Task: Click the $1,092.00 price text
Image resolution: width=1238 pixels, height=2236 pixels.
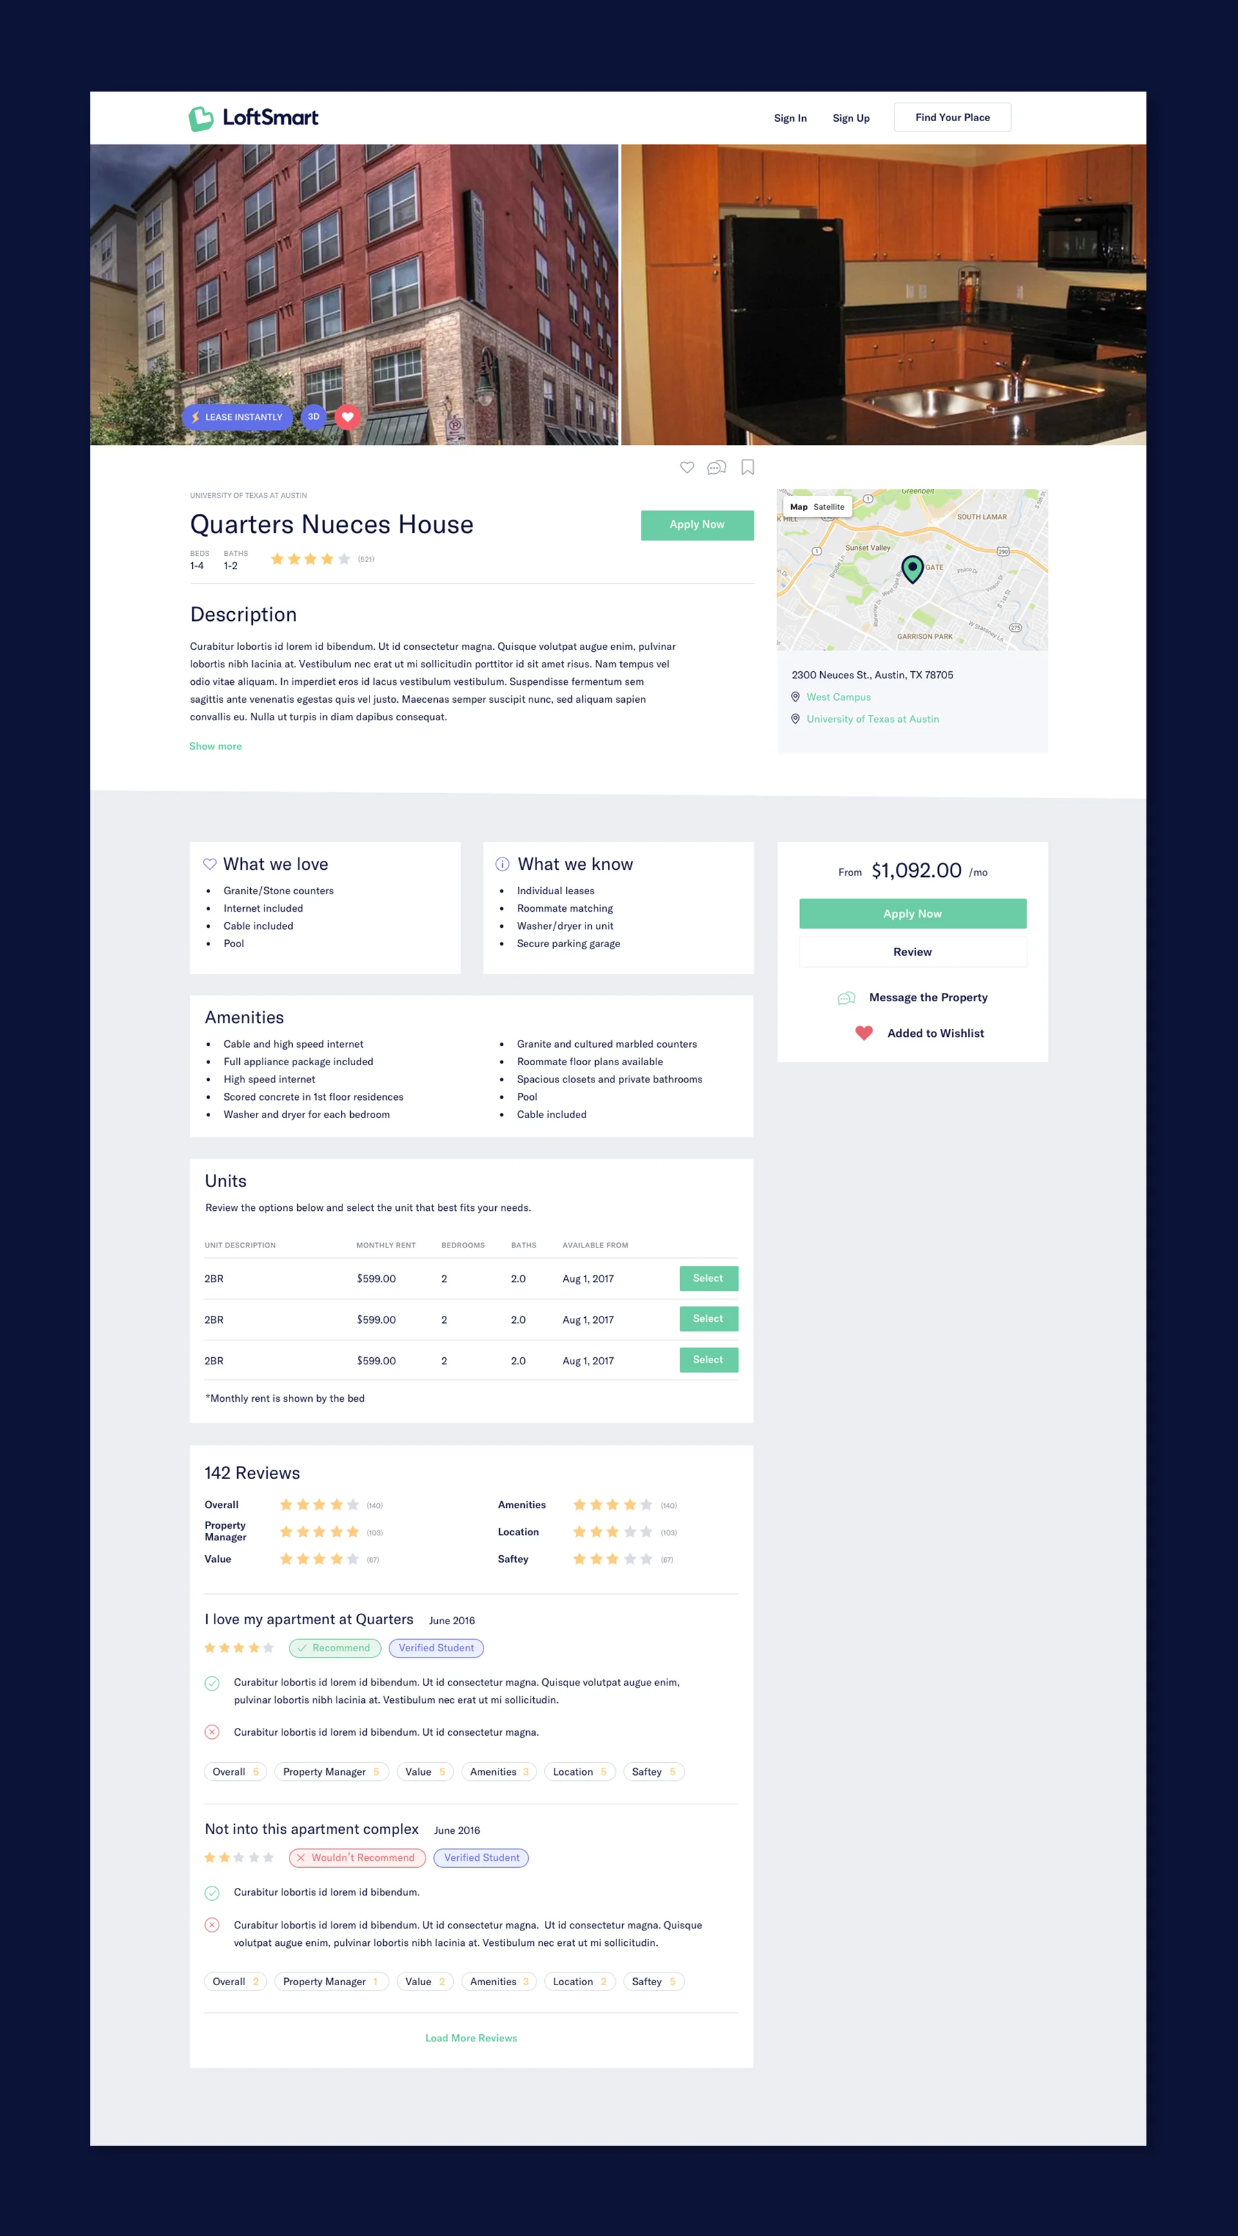Action: click(x=917, y=870)
